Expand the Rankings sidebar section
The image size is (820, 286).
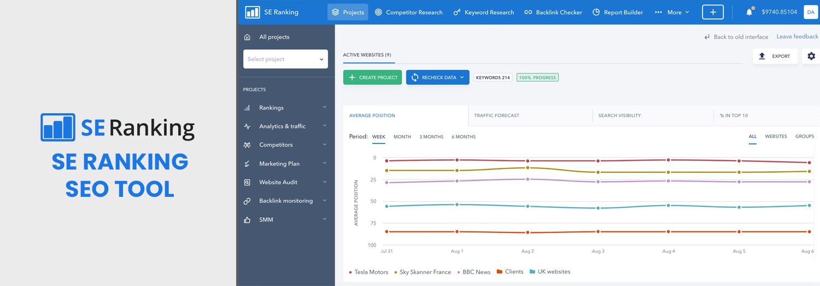point(325,107)
